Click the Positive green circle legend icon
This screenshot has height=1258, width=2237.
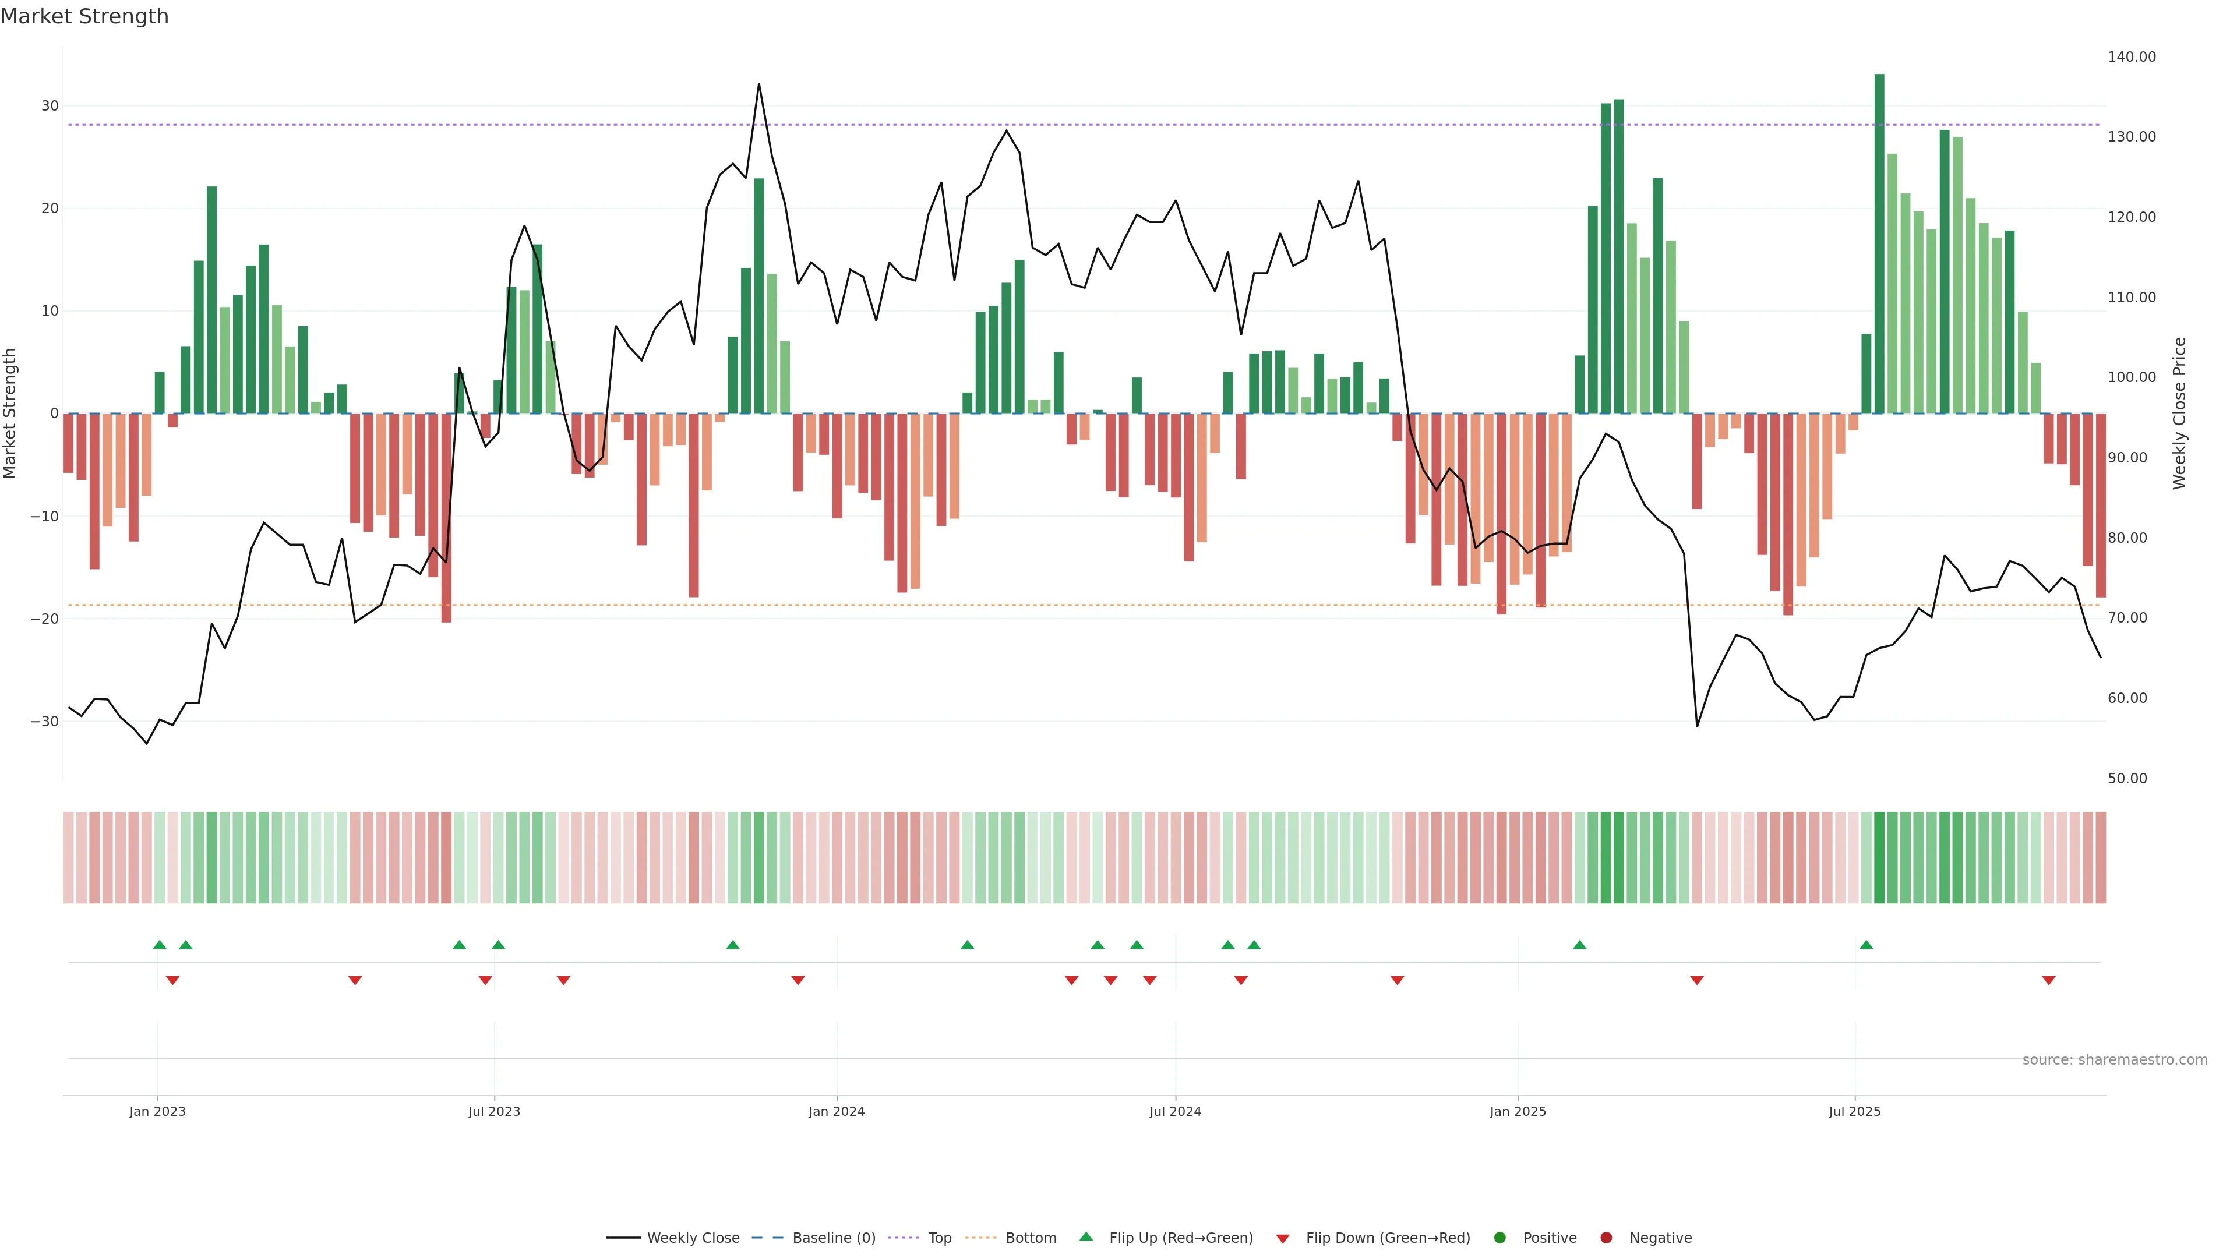[1499, 1238]
